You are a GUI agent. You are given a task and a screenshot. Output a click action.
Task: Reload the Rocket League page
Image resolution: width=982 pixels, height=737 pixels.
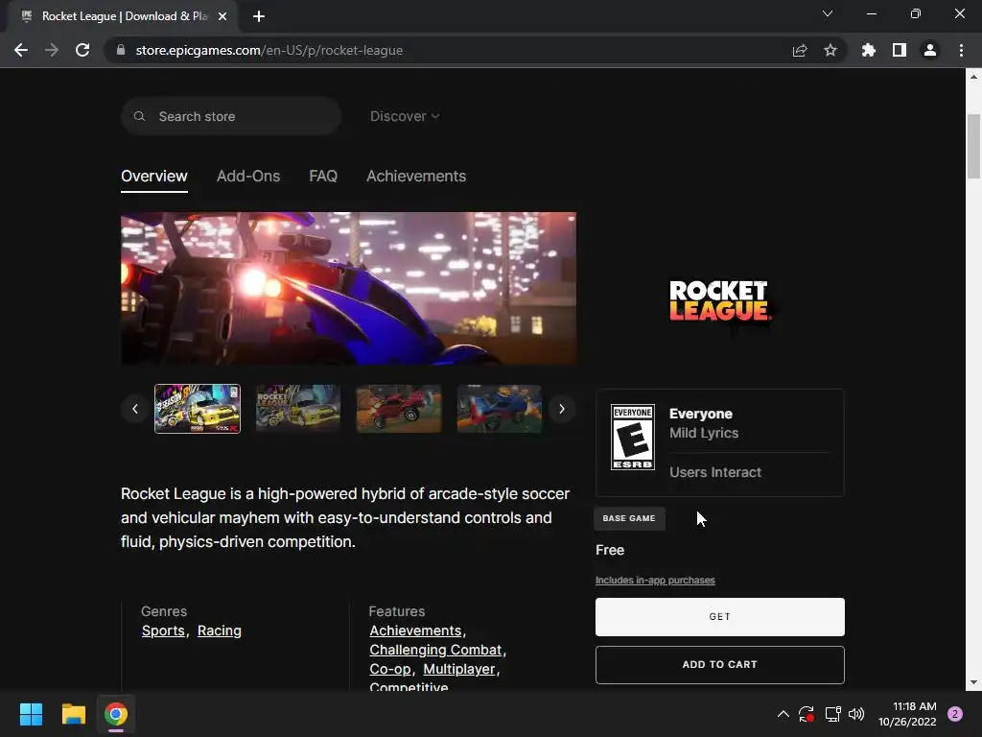click(x=82, y=50)
